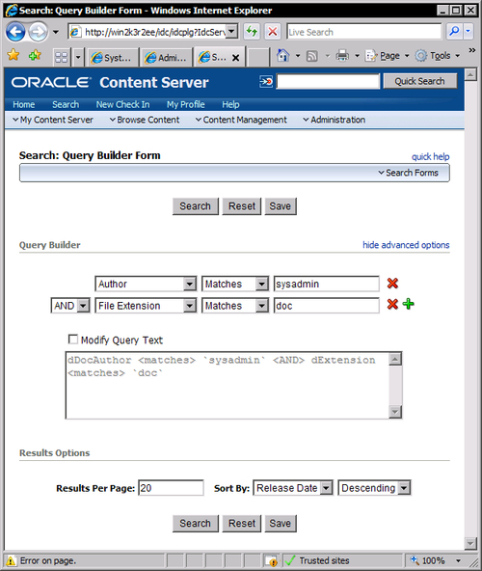Enable the Modify Query Text checkbox
The height and width of the screenshot is (571, 482).
pyautogui.click(x=73, y=340)
